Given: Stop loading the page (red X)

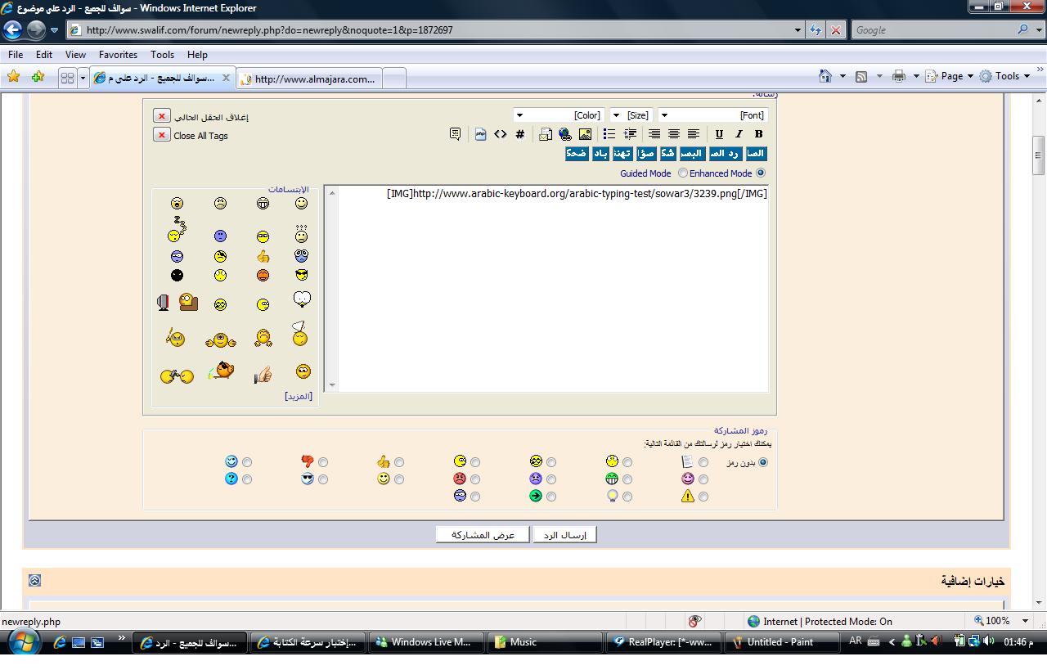Looking at the screenshot, I should click(836, 30).
